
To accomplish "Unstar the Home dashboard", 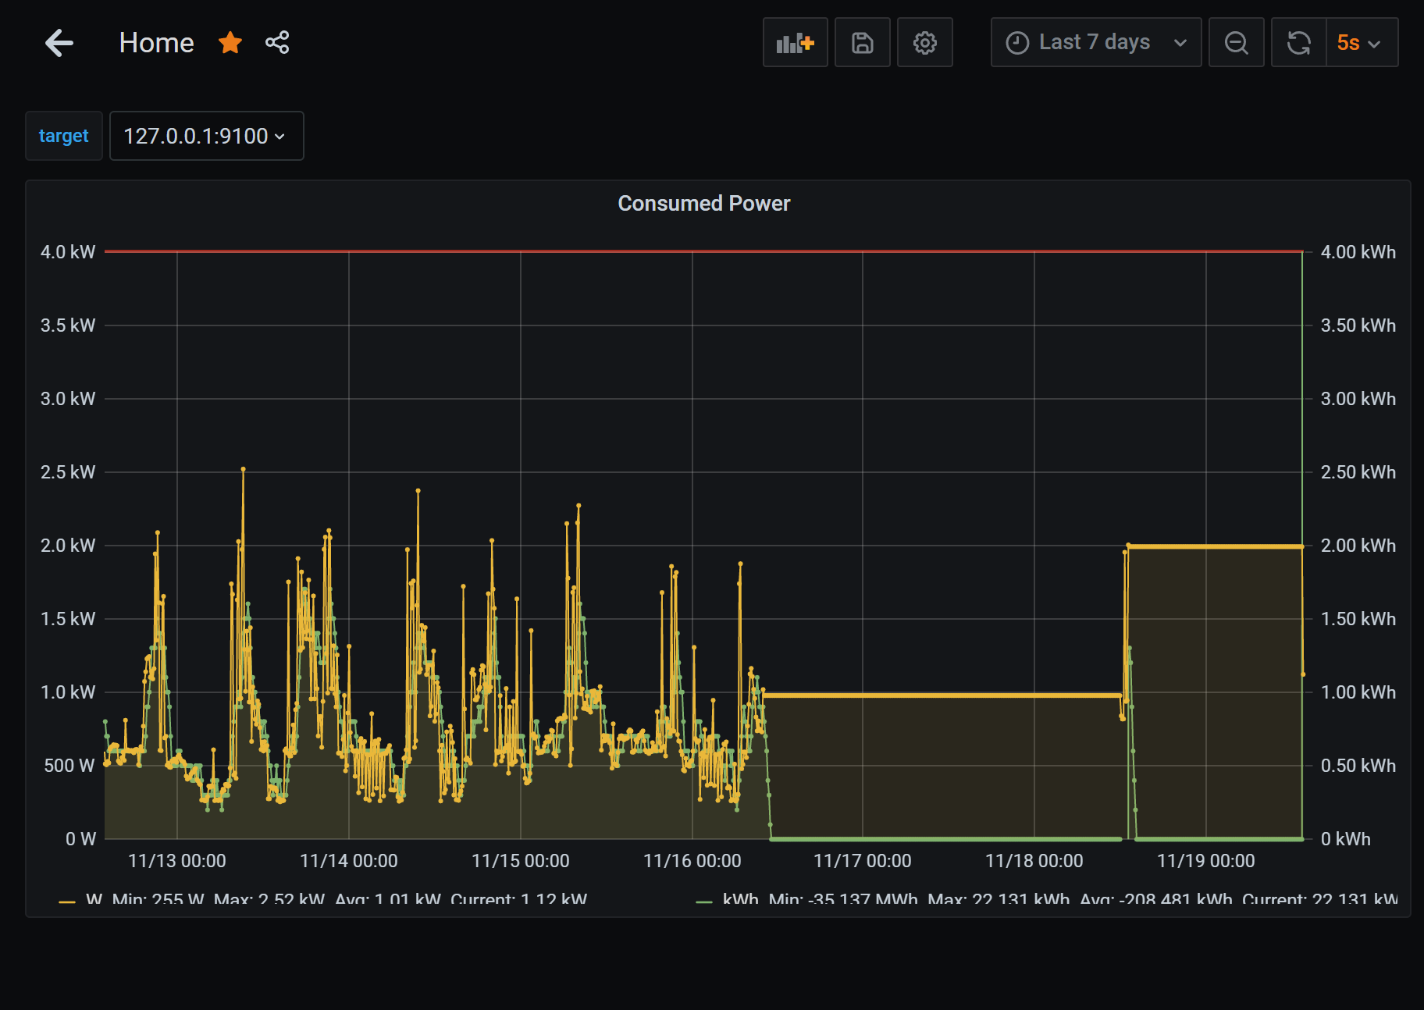I will point(230,43).
